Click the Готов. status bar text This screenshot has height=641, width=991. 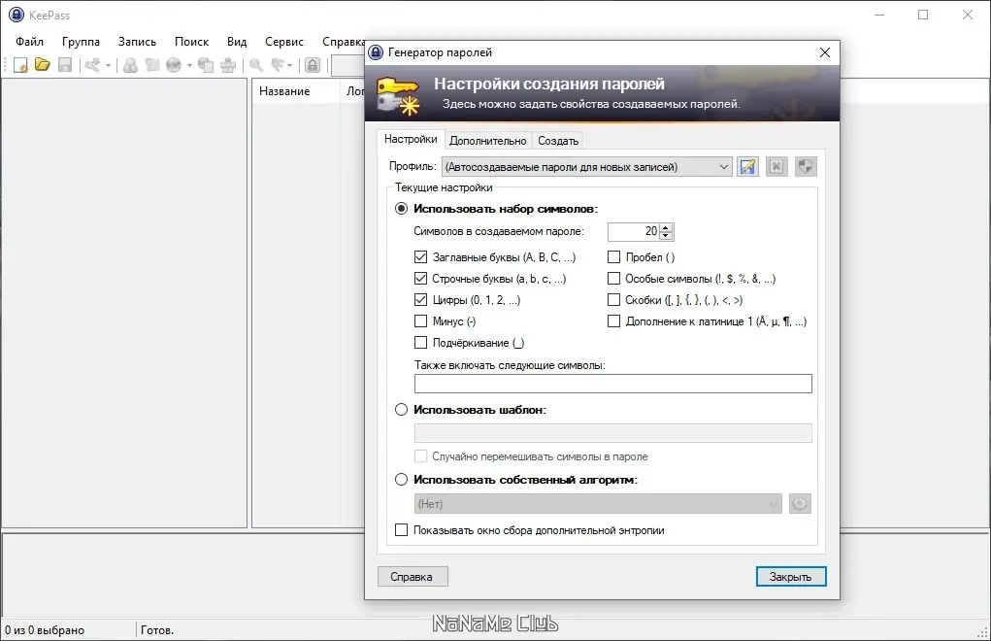coord(156,630)
